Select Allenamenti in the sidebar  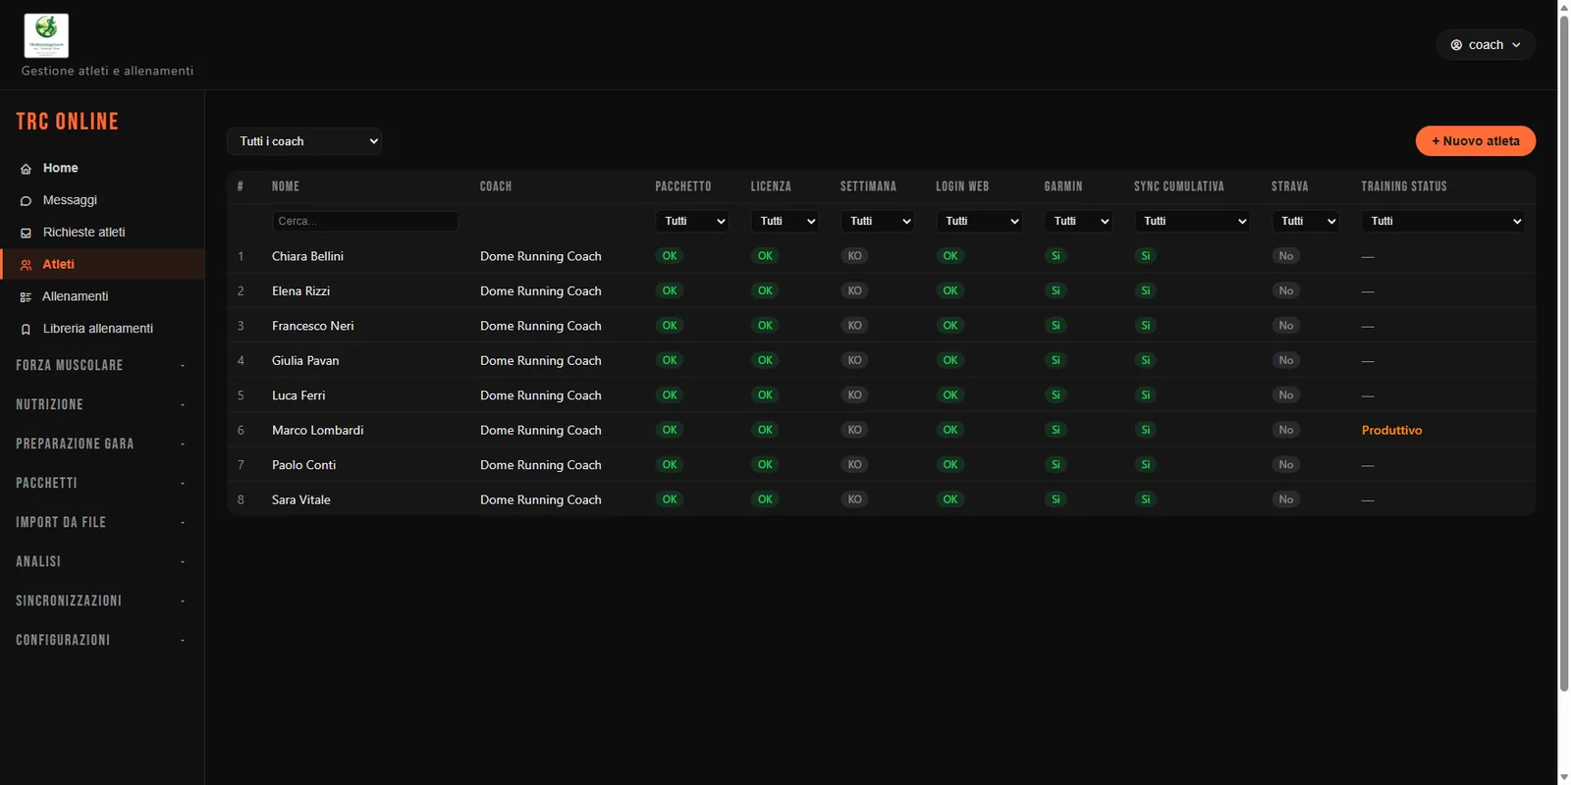(x=102, y=296)
